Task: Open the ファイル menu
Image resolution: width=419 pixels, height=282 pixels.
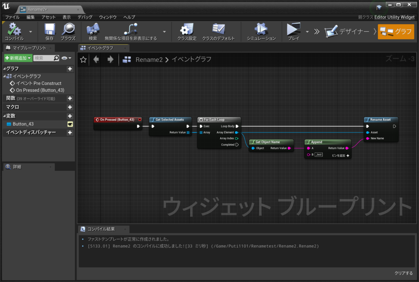Action: 12,17
